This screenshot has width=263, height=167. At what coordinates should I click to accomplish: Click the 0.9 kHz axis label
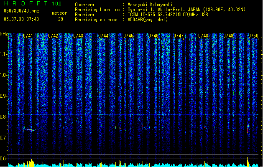(4, 96)
